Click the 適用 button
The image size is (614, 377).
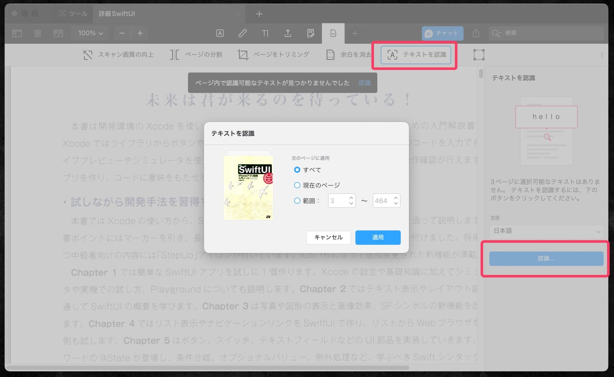pos(378,237)
